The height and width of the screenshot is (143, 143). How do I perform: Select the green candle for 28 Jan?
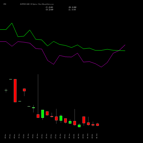pyautogui.click(x=61, y=118)
